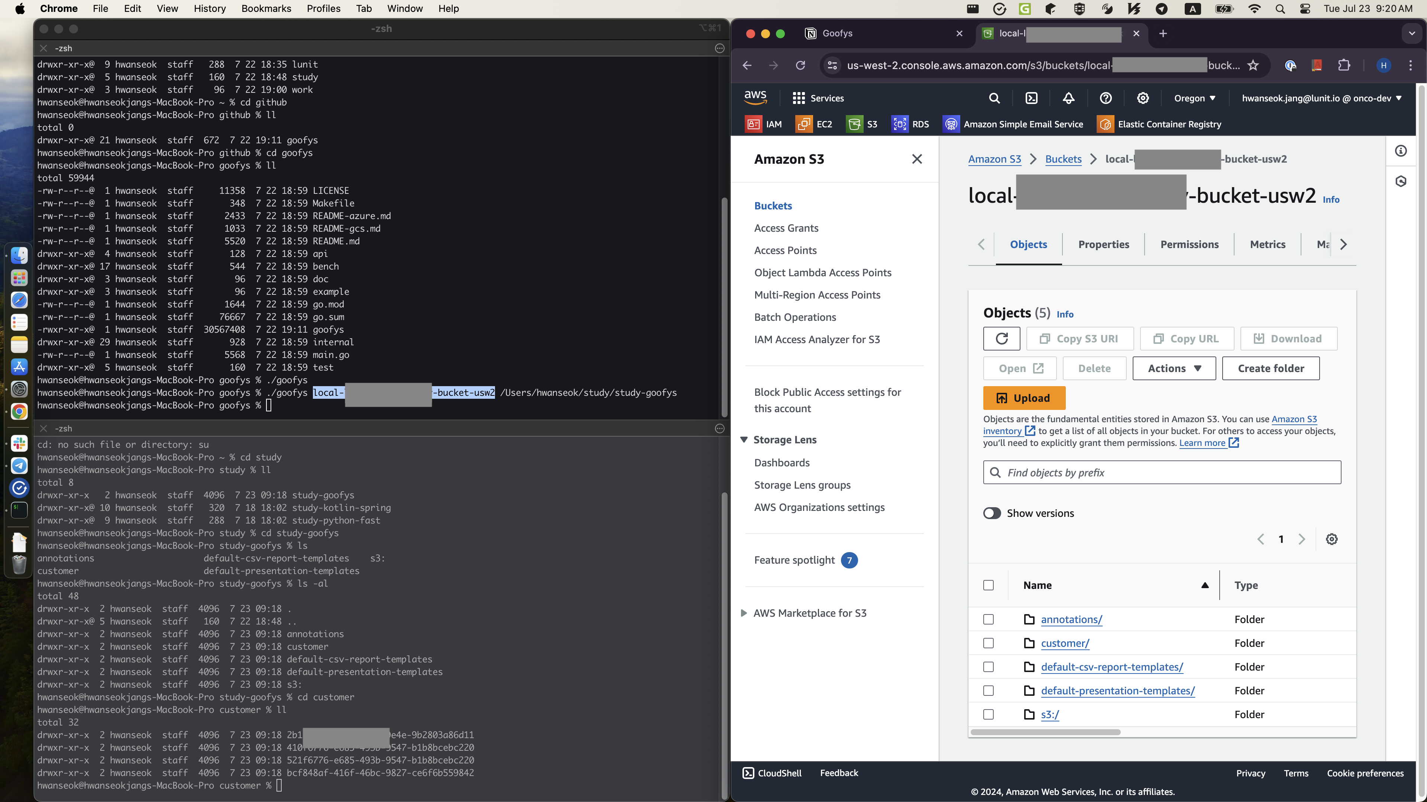Click the orange Upload button
The image size is (1427, 802).
(x=1024, y=398)
